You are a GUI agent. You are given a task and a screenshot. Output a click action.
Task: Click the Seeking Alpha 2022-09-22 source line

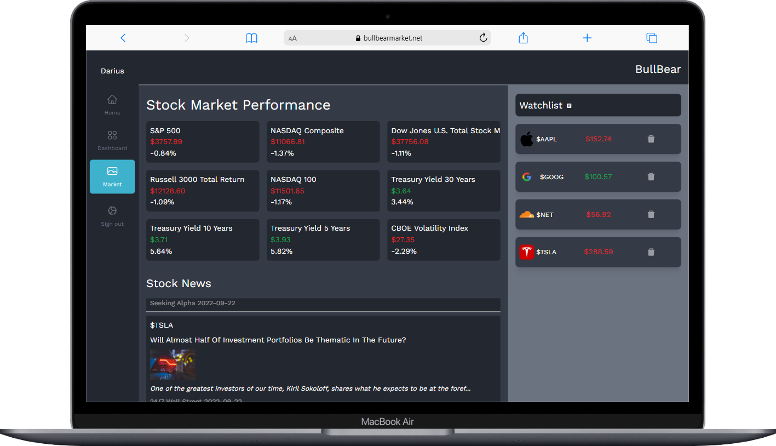point(193,303)
